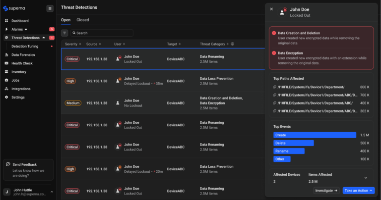Click the Inventory sidebar icon
Viewport: 381px width, 200px height.
pyautogui.click(x=6, y=72)
